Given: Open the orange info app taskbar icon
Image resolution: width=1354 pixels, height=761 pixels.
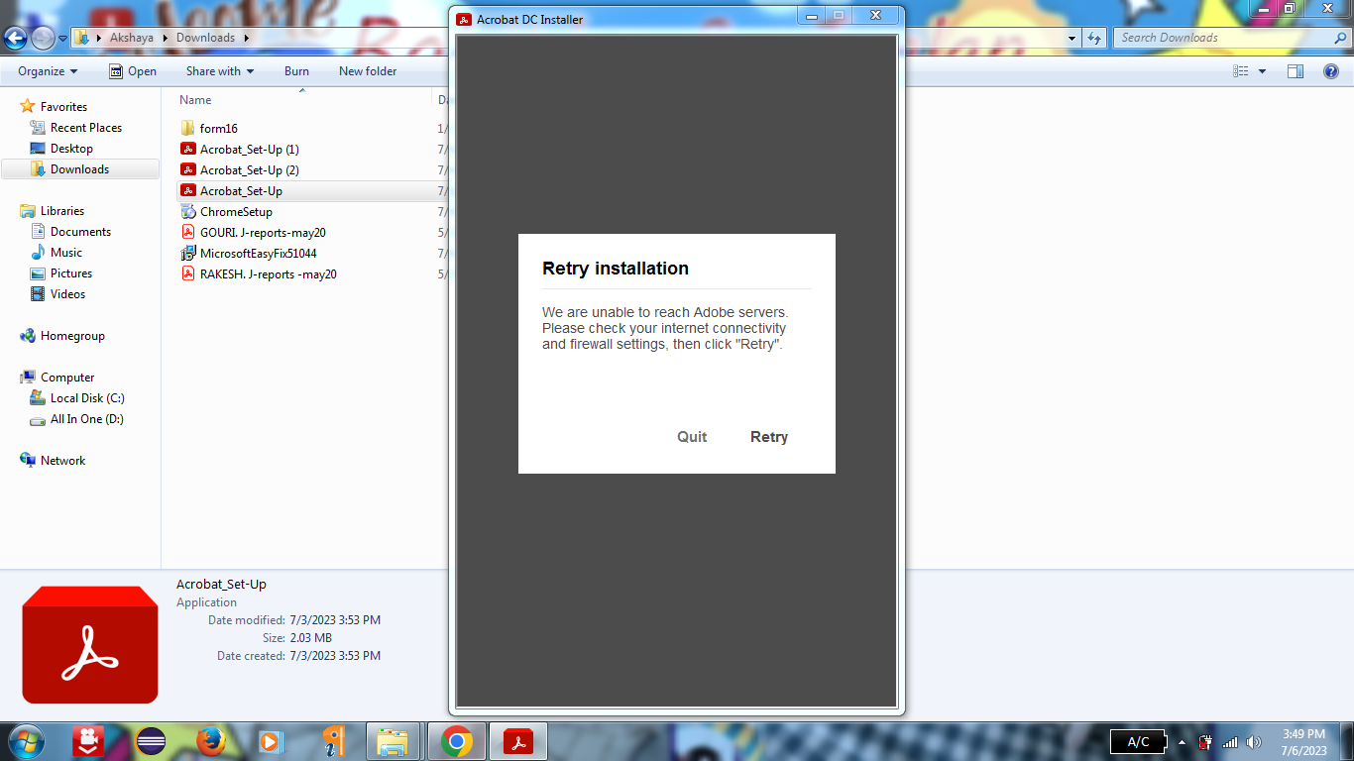Looking at the screenshot, I should [x=334, y=741].
